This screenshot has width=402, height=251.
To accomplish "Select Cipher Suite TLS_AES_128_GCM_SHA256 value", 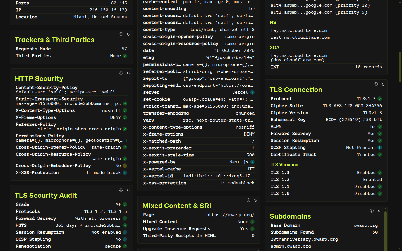I will [x=352, y=106].
